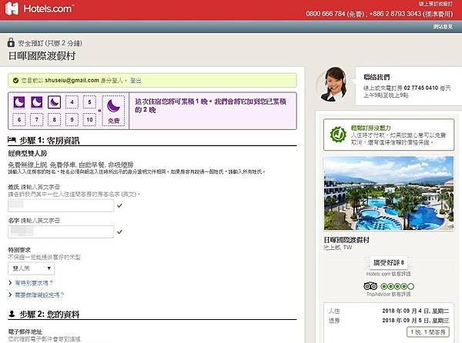Click reward night slot number 10
Screen dimensions: 462x343
[x=89, y=120]
